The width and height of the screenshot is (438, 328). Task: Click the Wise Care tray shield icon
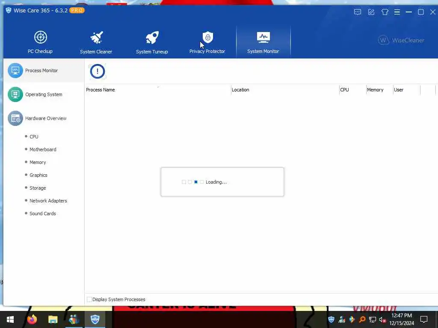point(331,319)
